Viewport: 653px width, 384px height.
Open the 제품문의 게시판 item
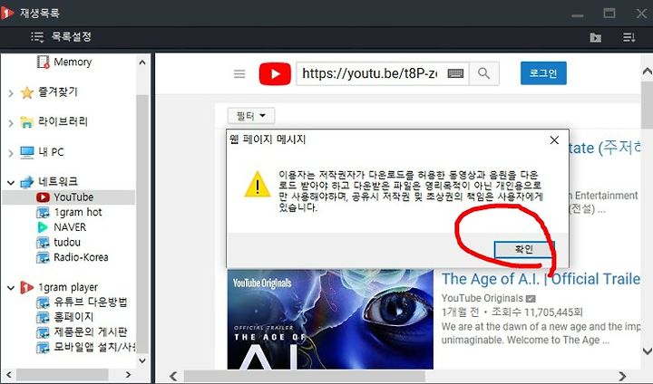[x=91, y=331]
